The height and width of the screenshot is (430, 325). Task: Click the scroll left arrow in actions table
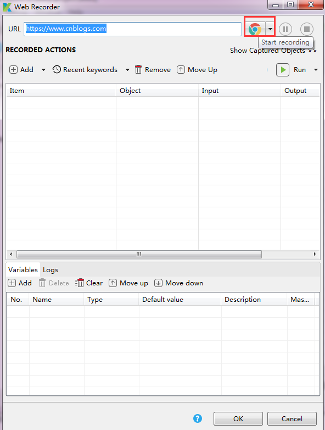coord(11,254)
